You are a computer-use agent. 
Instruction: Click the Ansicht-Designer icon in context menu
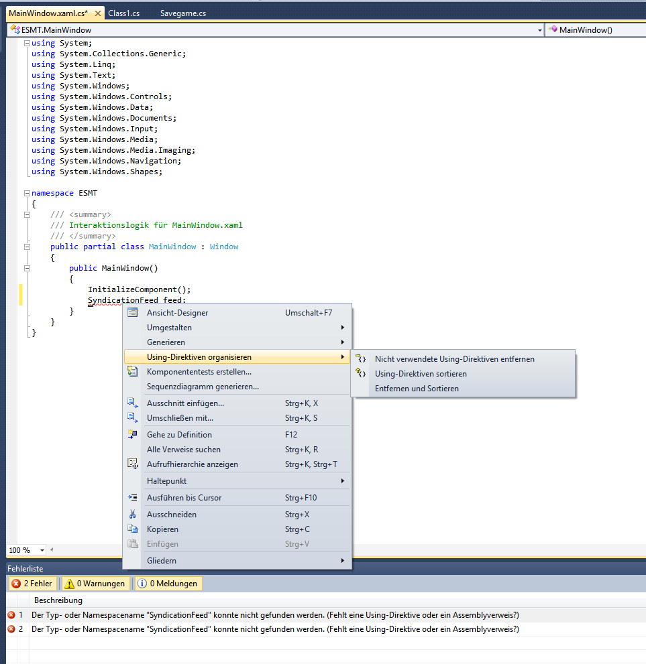[133, 312]
